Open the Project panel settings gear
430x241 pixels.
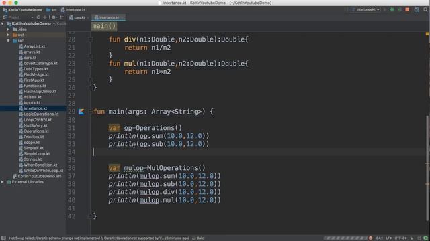coord(54,17)
